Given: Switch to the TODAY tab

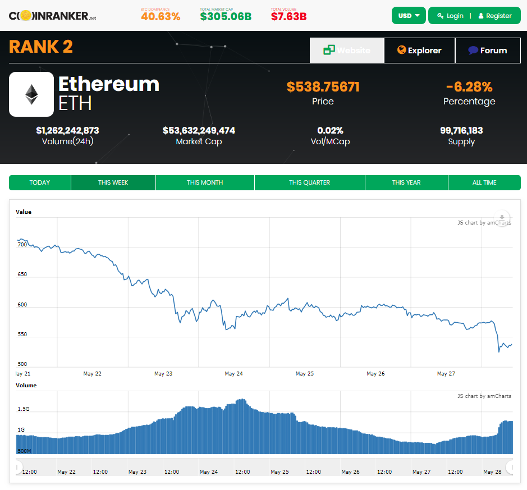Looking at the screenshot, I should click(40, 182).
